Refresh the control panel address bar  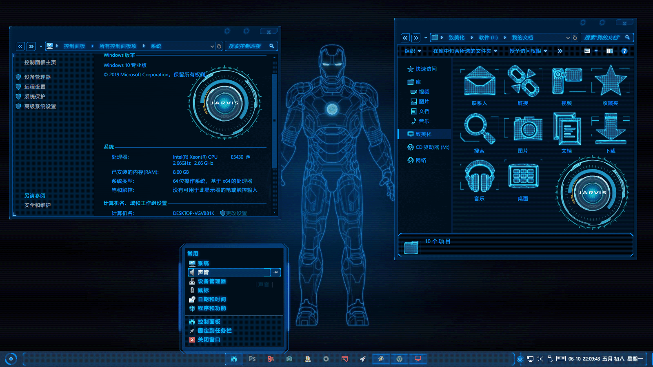219,46
